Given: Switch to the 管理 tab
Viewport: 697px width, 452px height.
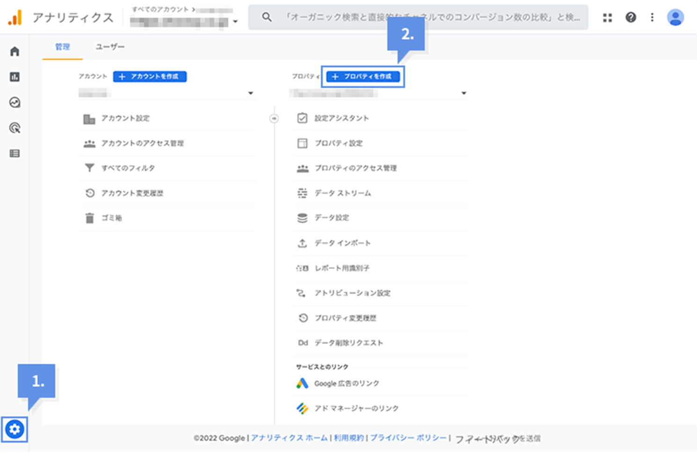Looking at the screenshot, I should (x=62, y=47).
